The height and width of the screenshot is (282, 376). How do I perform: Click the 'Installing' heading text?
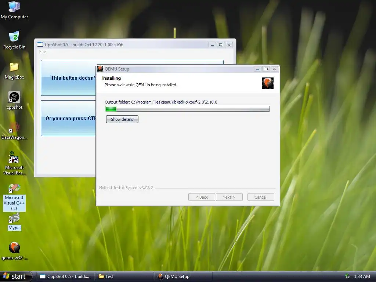pos(112,78)
